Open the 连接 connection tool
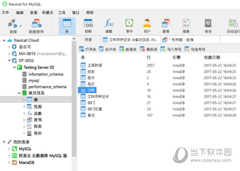The image size is (240, 171). 12,26
